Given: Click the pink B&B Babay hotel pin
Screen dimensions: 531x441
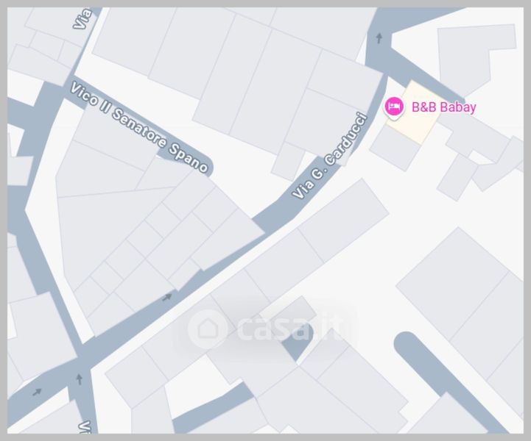Looking at the screenshot, I should [x=393, y=107].
